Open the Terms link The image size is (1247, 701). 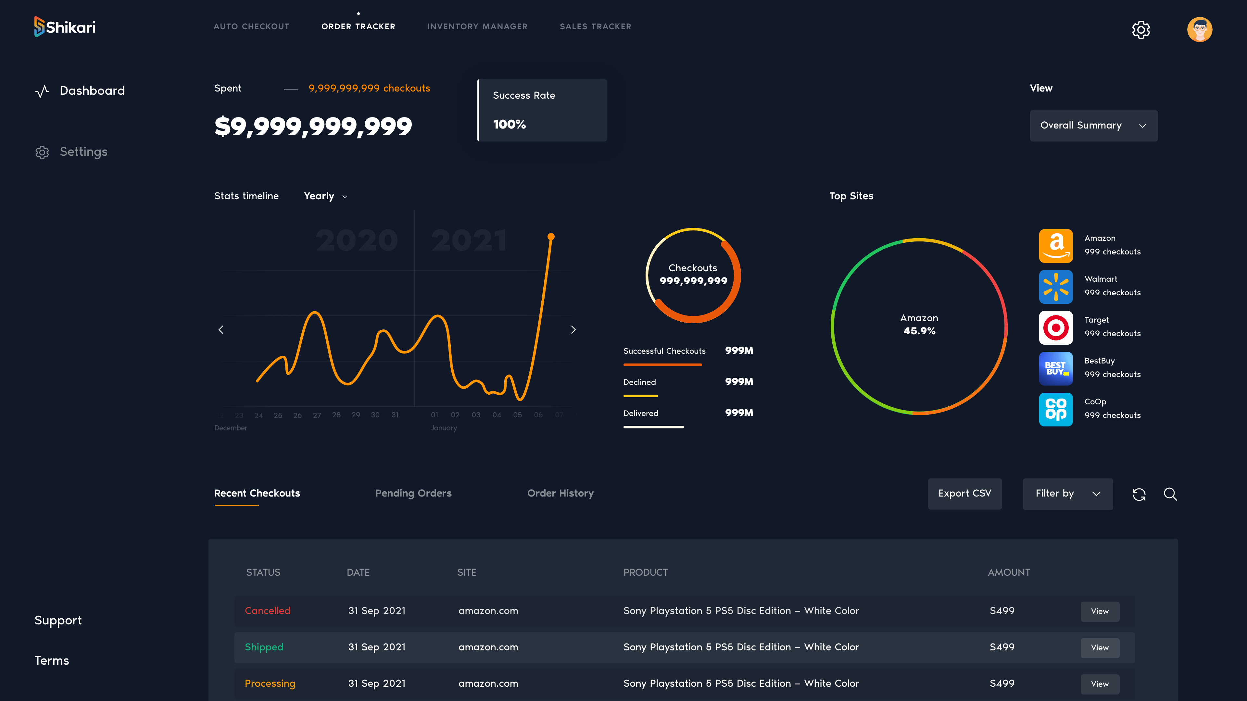click(x=52, y=661)
